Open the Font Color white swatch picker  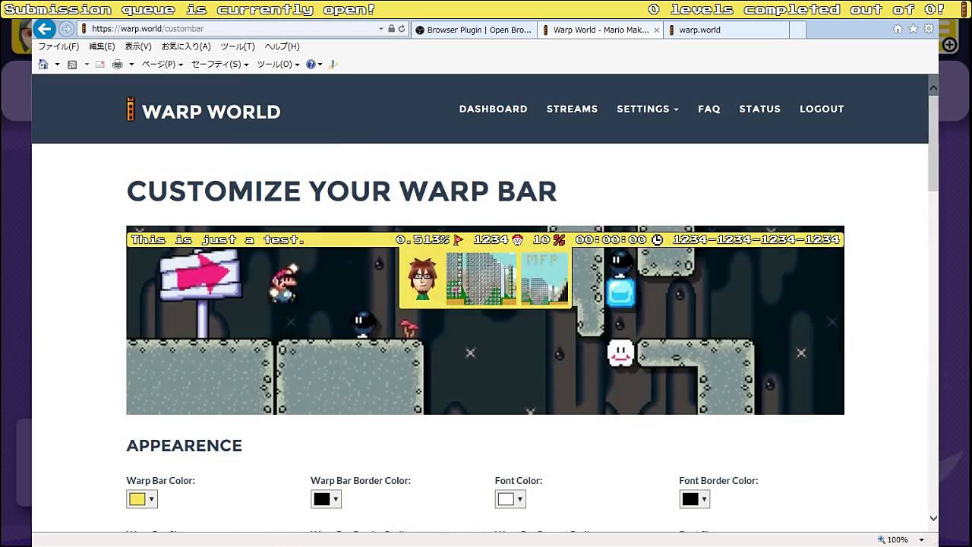pos(510,499)
